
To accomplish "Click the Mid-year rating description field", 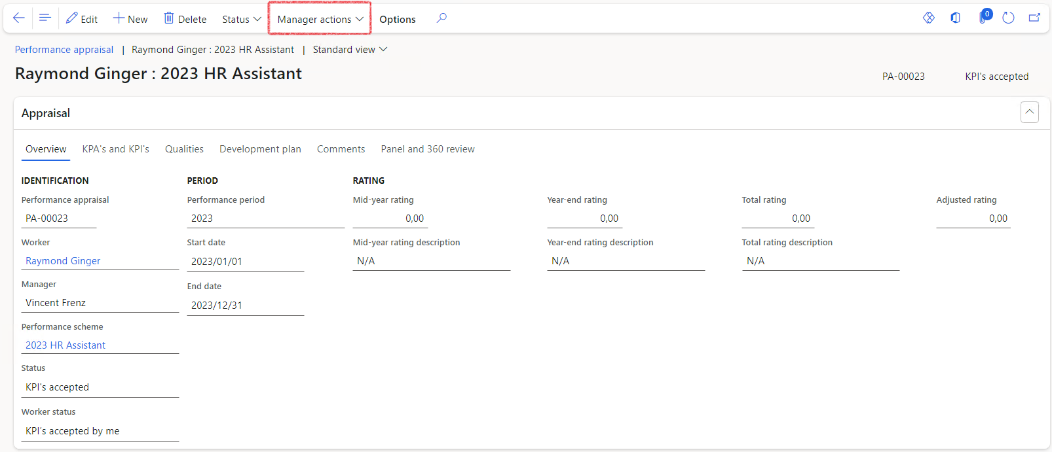I will [x=432, y=261].
